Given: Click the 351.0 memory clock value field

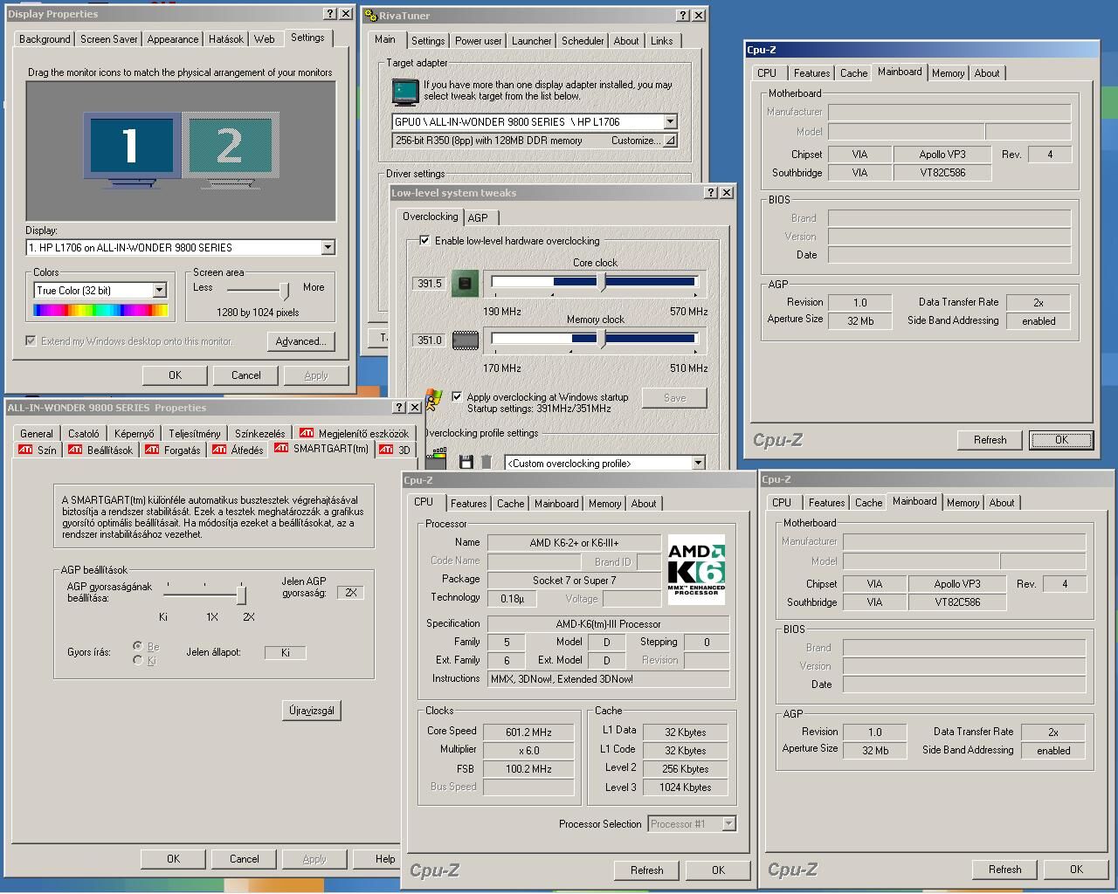Looking at the screenshot, I should click(x=429, y=340).
